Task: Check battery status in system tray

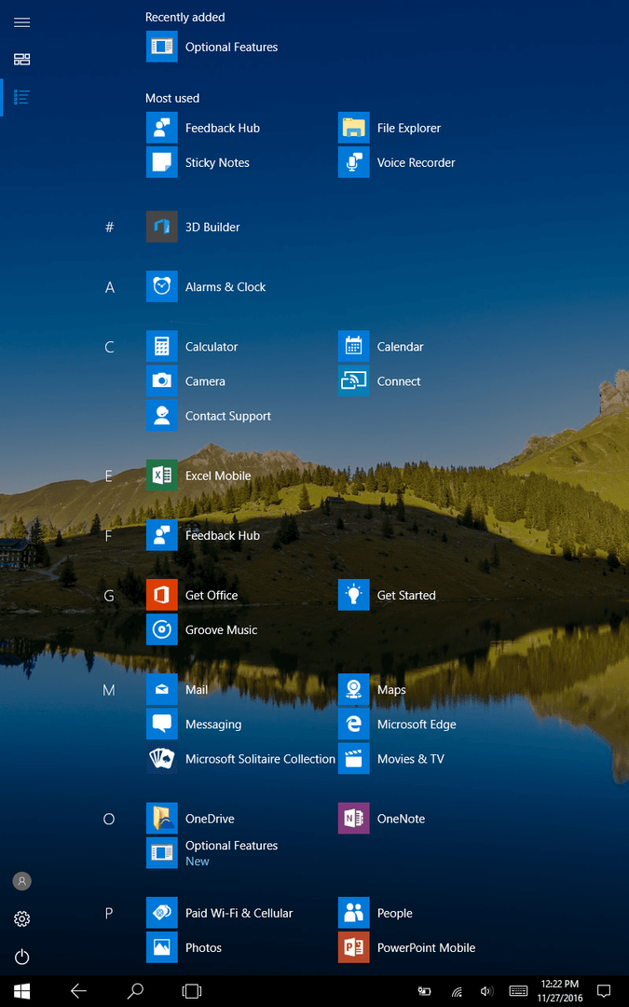Action: click(424, 991)
